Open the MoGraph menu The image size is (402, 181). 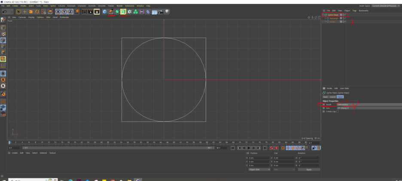71,6
